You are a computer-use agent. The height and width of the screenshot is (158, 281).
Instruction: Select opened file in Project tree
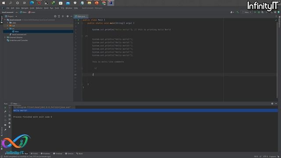55,16
